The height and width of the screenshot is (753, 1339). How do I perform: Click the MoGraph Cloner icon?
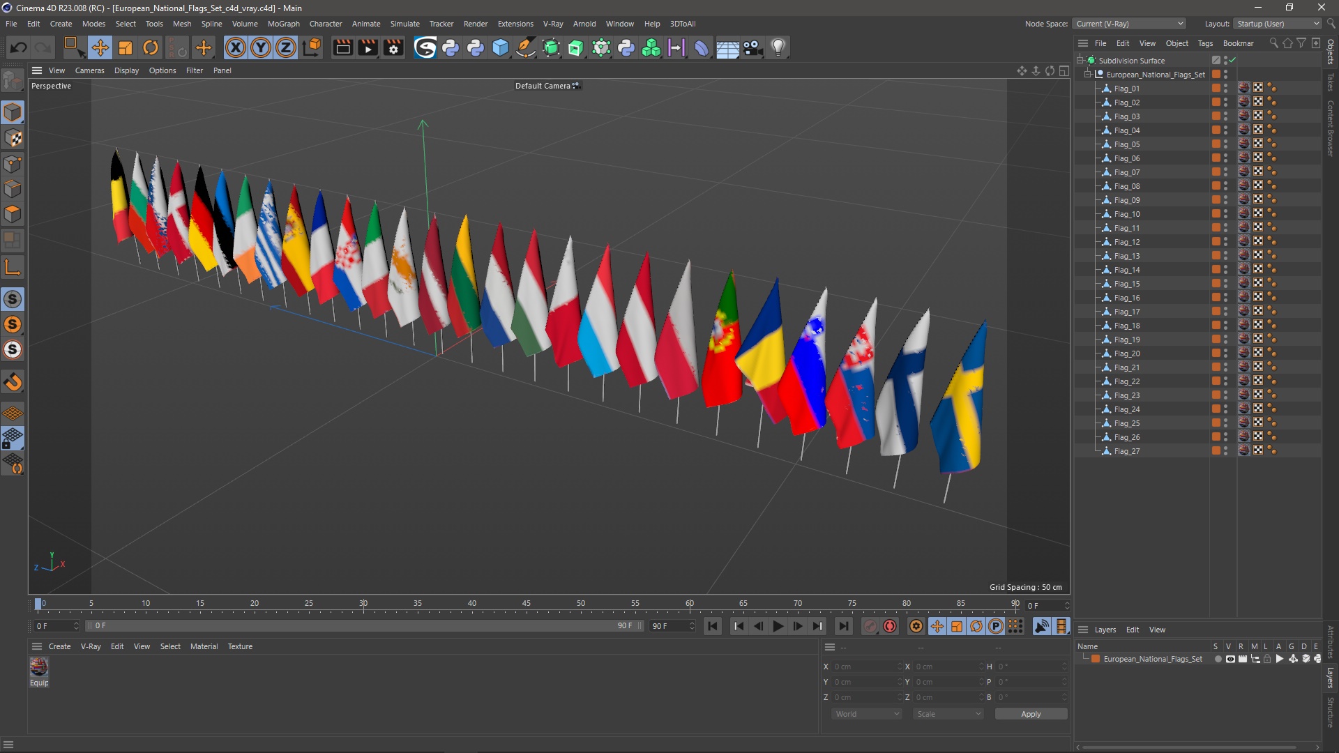click(651, 47)
